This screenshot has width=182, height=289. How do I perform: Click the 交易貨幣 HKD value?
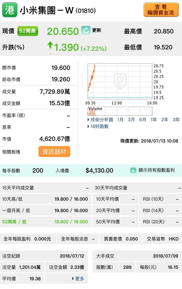174,239
